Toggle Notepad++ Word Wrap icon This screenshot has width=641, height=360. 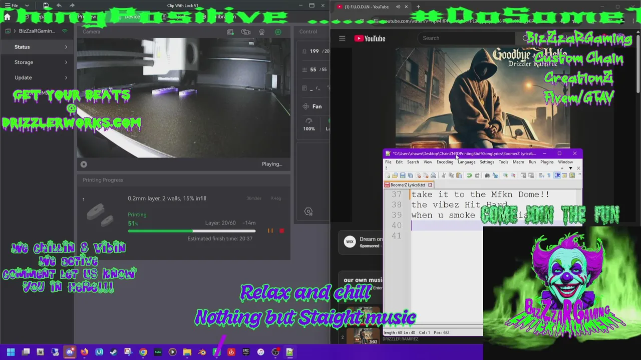click(541, 175)
